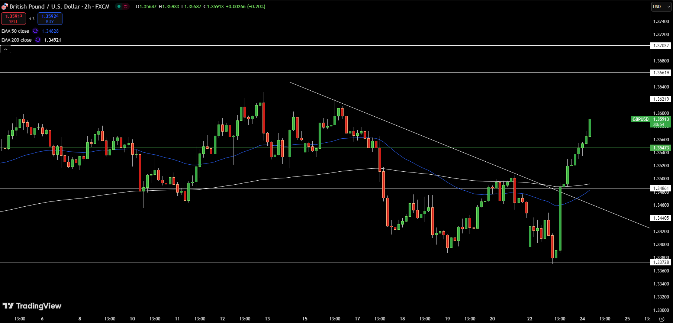Open chart settings gear on time axis
The width and height of the screenshot is (673, 323).
pyautogui.click(x=661, y=319)
